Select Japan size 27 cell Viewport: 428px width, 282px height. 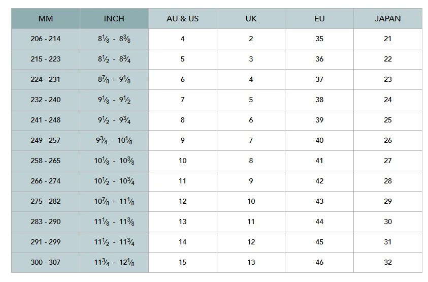[x=388, y=161]
